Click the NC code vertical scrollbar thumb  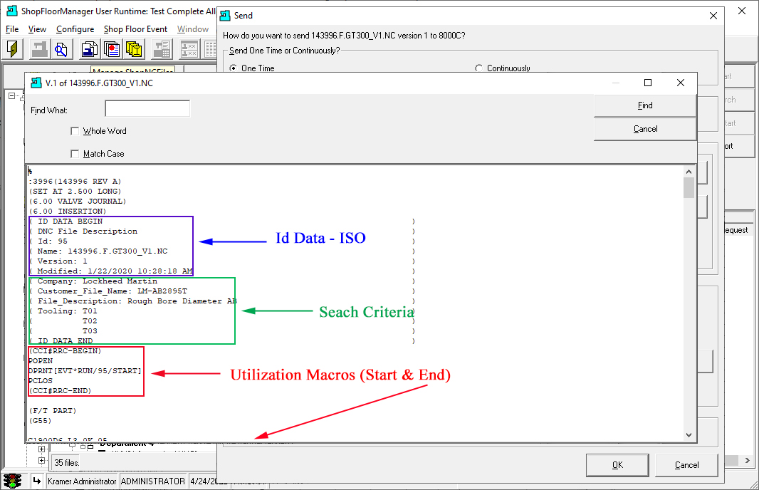689,188
